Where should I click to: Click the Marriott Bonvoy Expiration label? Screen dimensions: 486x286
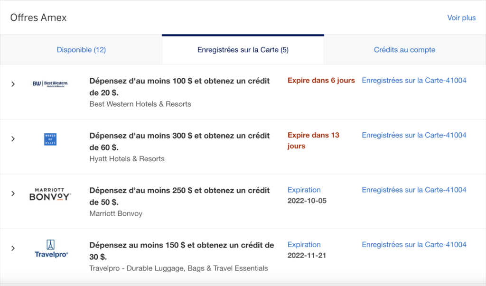pos(304,190)
